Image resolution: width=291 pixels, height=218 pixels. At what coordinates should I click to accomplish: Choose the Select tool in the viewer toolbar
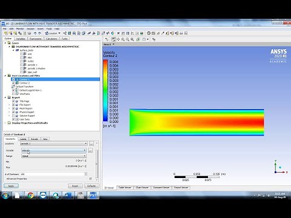(107, 39)
